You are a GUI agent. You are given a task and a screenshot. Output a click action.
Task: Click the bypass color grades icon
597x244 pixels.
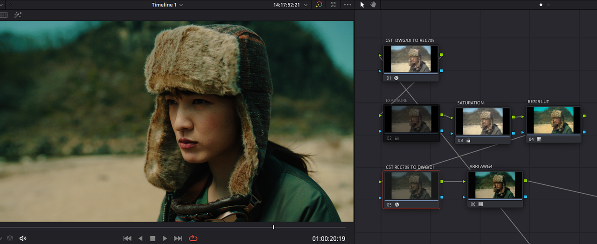pyautogui.click(x=319, y=5)
